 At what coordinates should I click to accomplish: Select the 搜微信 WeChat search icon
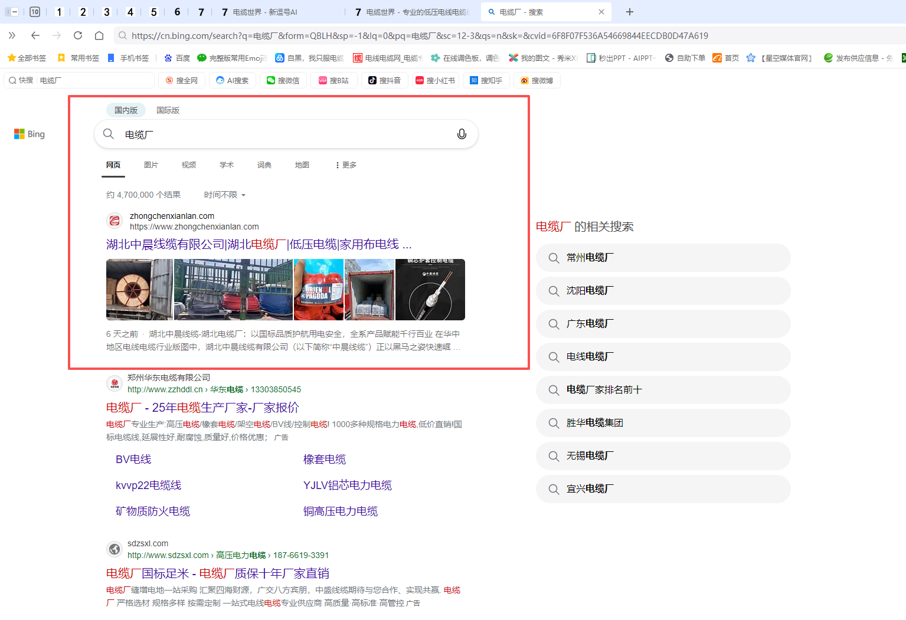click(x=270, y=80)
